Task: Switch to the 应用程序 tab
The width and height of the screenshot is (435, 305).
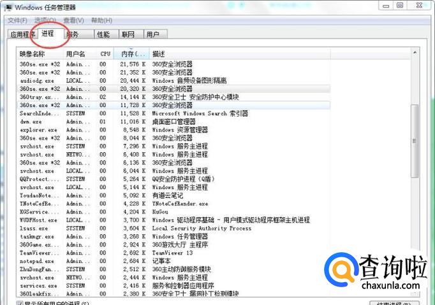Action: 22,34
